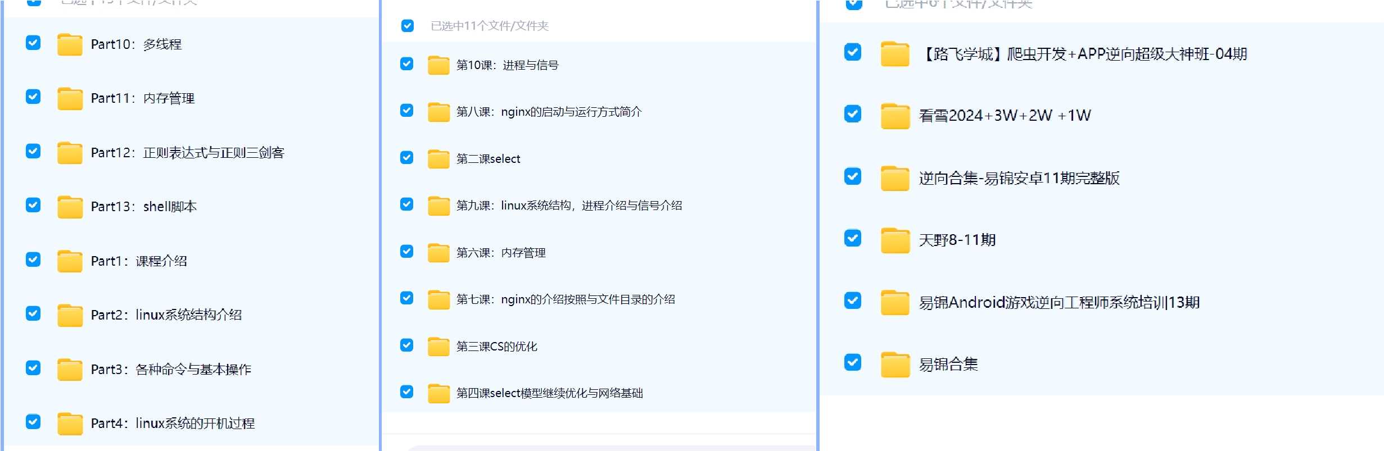Select the text 易锦合集
The width and height of the screenshot is (1384, 451).
[948, 365]
